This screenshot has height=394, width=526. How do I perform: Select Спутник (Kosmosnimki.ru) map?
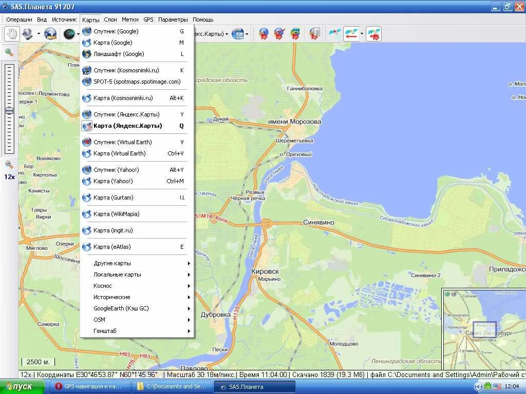pyautogui.click(x=137, y=70)
